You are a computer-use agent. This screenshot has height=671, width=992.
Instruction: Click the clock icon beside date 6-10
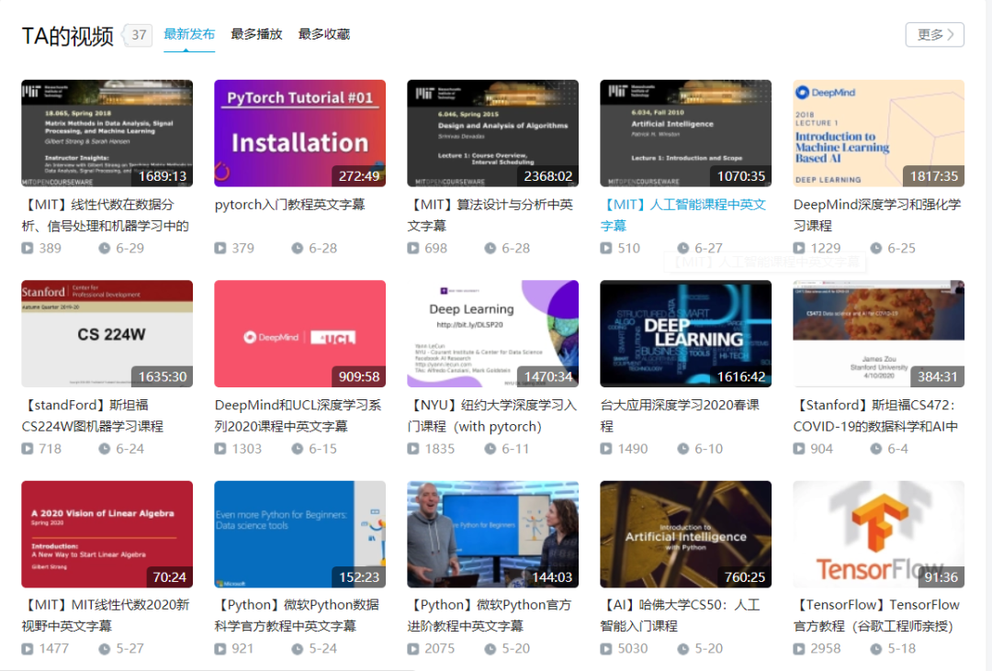coord(683,448)
